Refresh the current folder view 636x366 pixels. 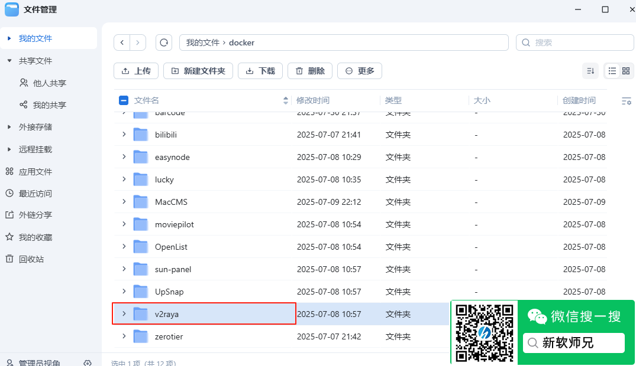click(164, 42)
